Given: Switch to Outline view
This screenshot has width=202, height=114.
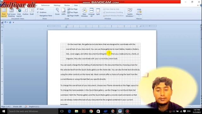Looking at the screenshot, I should pos(25,12).
